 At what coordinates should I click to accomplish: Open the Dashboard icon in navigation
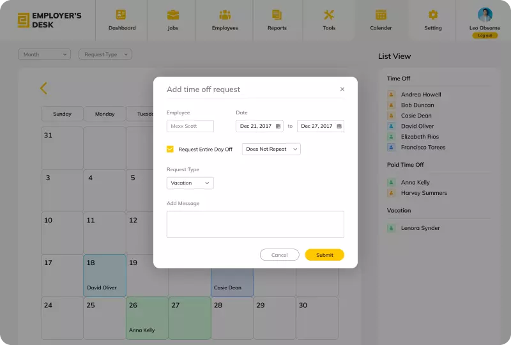click(x=121, y=15)
